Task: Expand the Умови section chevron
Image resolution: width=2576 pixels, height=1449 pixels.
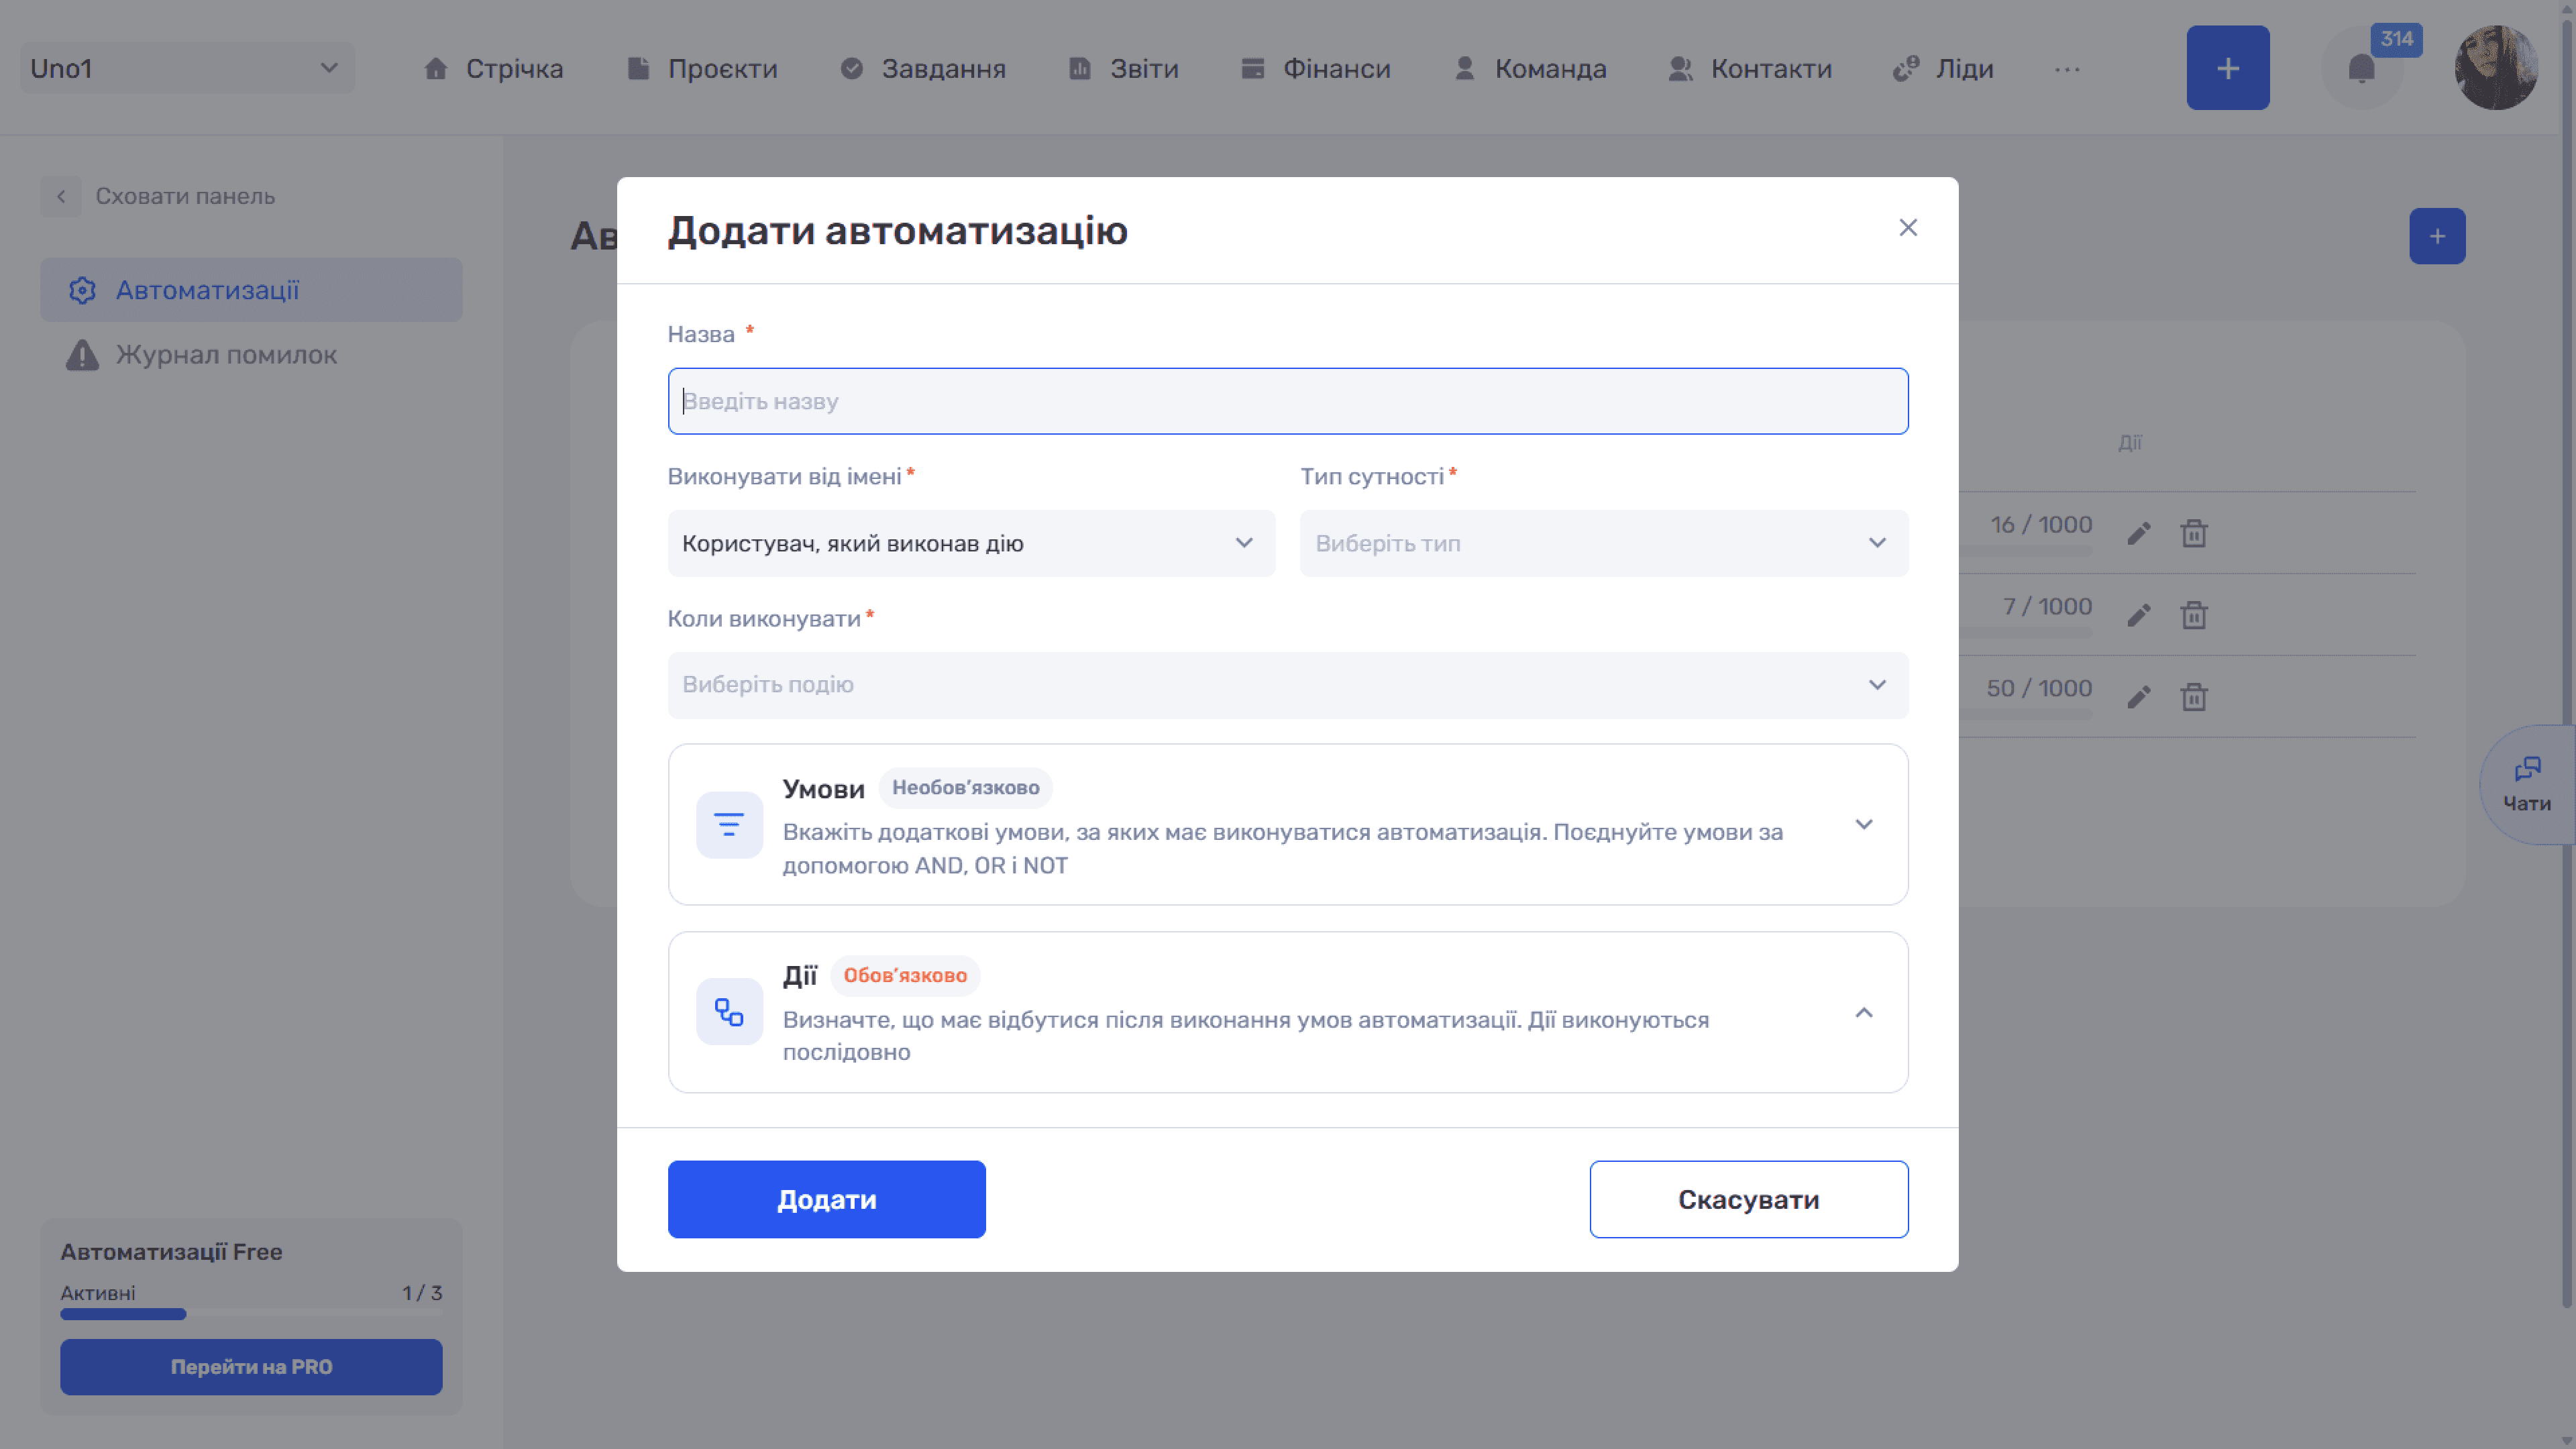Action: [1863, 824]
